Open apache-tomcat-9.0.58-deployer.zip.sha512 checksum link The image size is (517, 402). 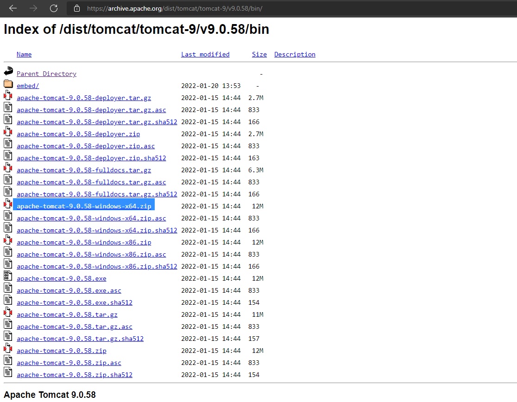tap(91, 158)
